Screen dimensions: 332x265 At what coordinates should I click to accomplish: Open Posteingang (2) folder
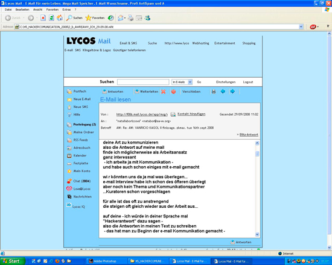[x=81, y=125]
